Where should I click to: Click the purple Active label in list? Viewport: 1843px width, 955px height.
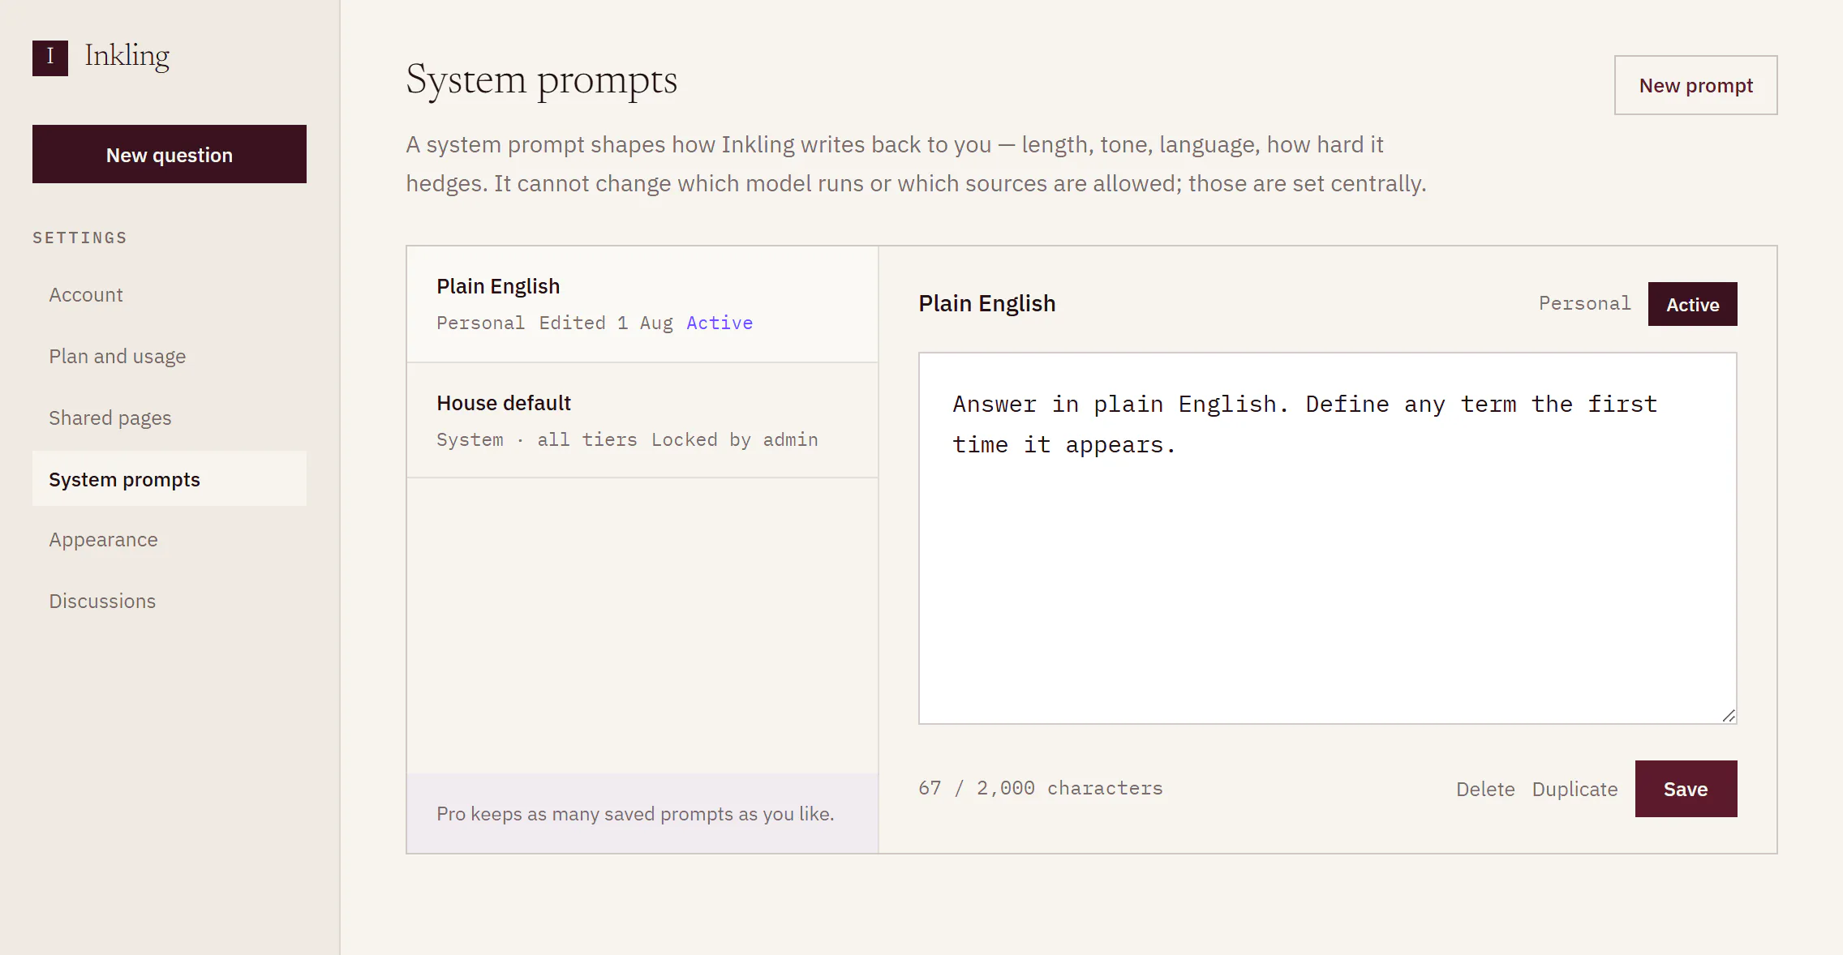[x=720, y=323]
